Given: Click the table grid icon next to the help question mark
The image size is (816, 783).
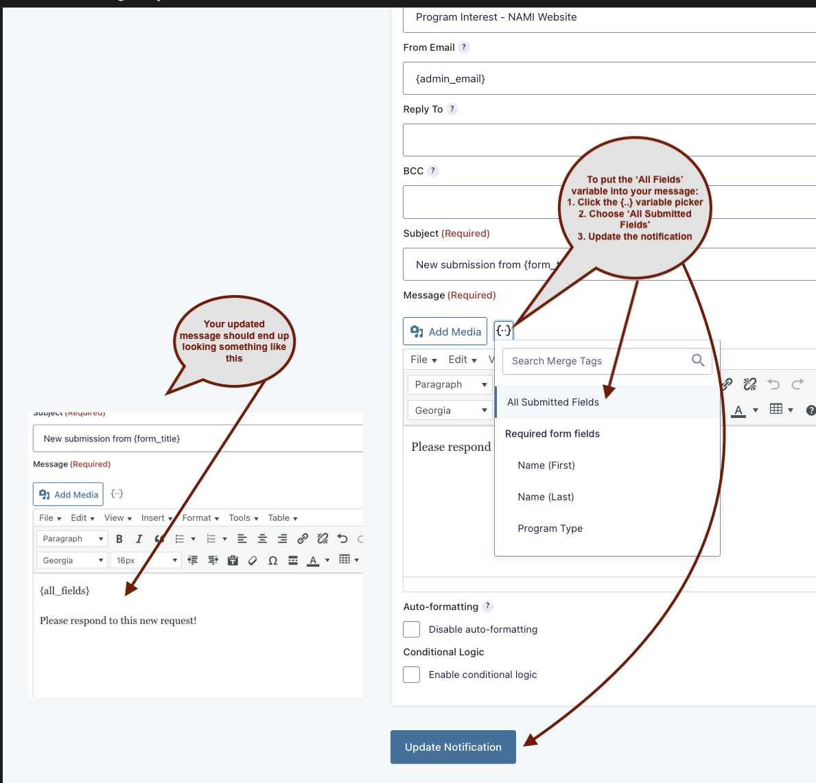Looking at the screenshot, I should tap(776, 409).
